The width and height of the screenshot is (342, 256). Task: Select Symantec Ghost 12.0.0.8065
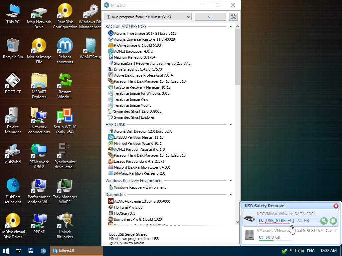coord(135,111)
